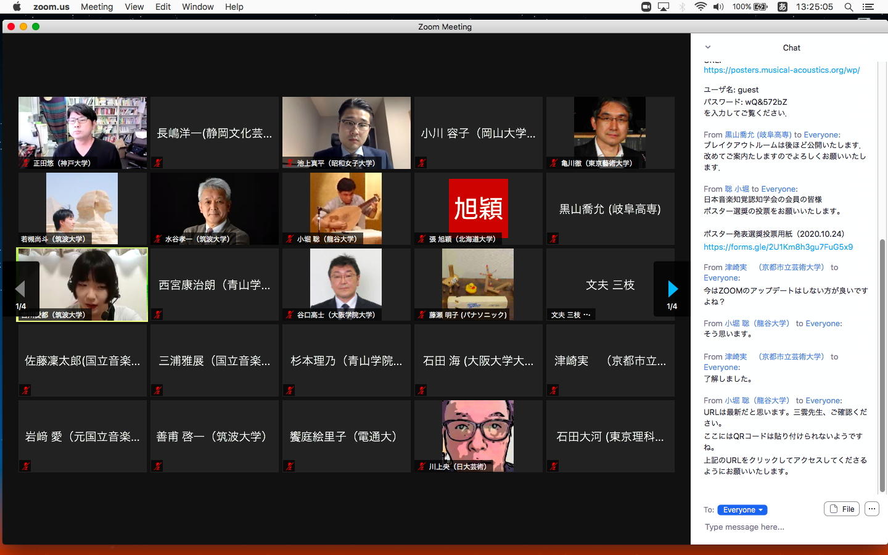Open the Apple menu
This screenshot has height=555, width=888.
pyautogui.click(x=17, y=7)
